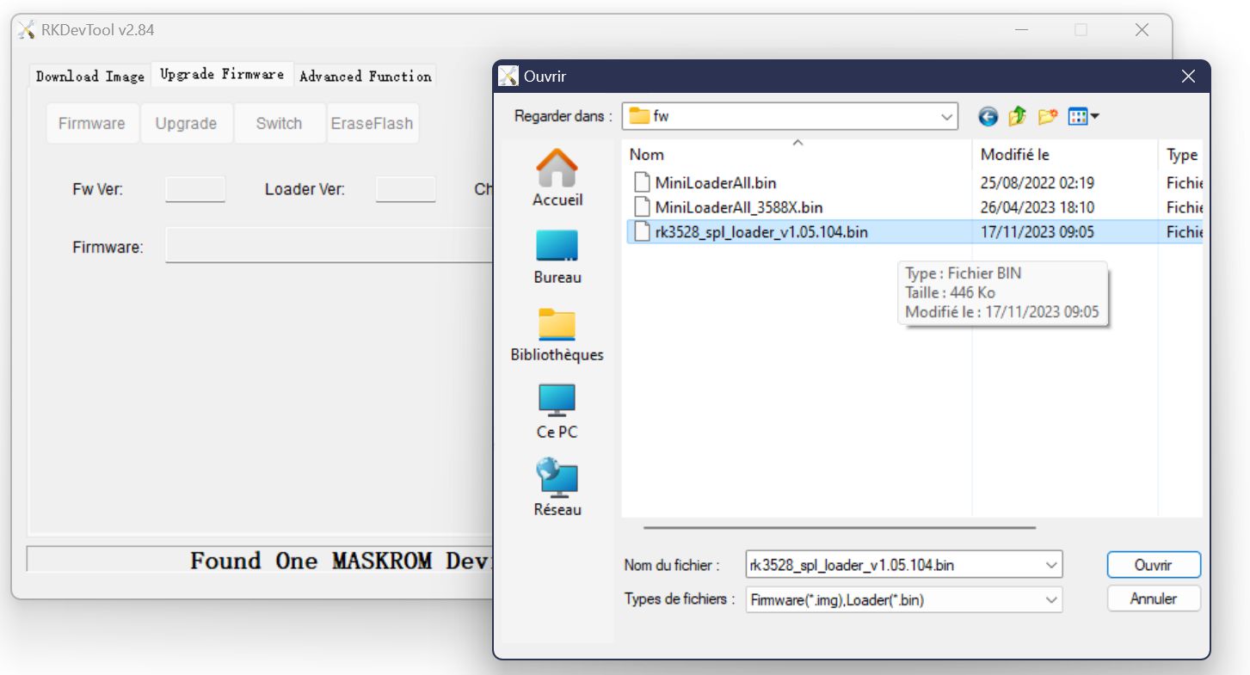This screenshot has height=675, width=1250.
Task: Select the file name MiniLoaderAll.bin
Action: [716, 182]
